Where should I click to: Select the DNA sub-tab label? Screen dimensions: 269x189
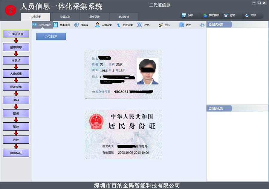click(146, 25)
